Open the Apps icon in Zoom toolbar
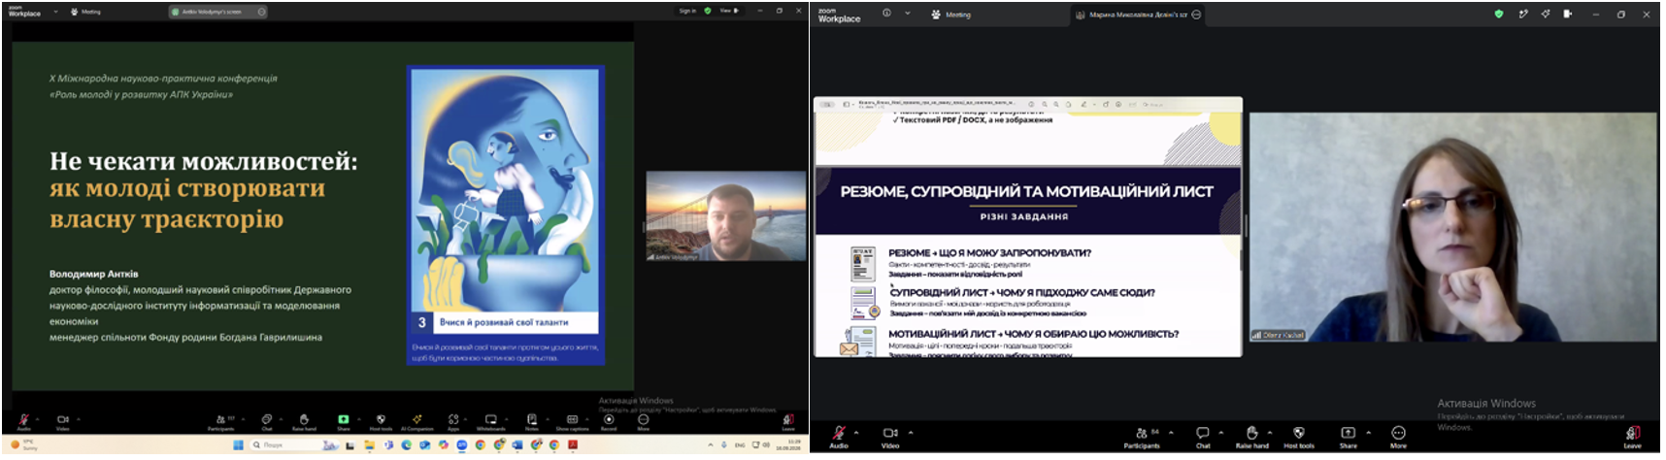This screenshot has width=1666, height=460. tap(453, 422)
